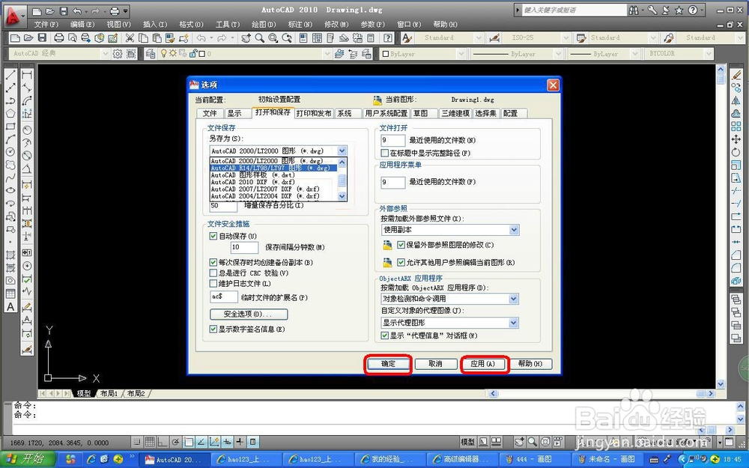749x468 pixels.
Task: Click the 取消 button
Action: tap(435, 364)
